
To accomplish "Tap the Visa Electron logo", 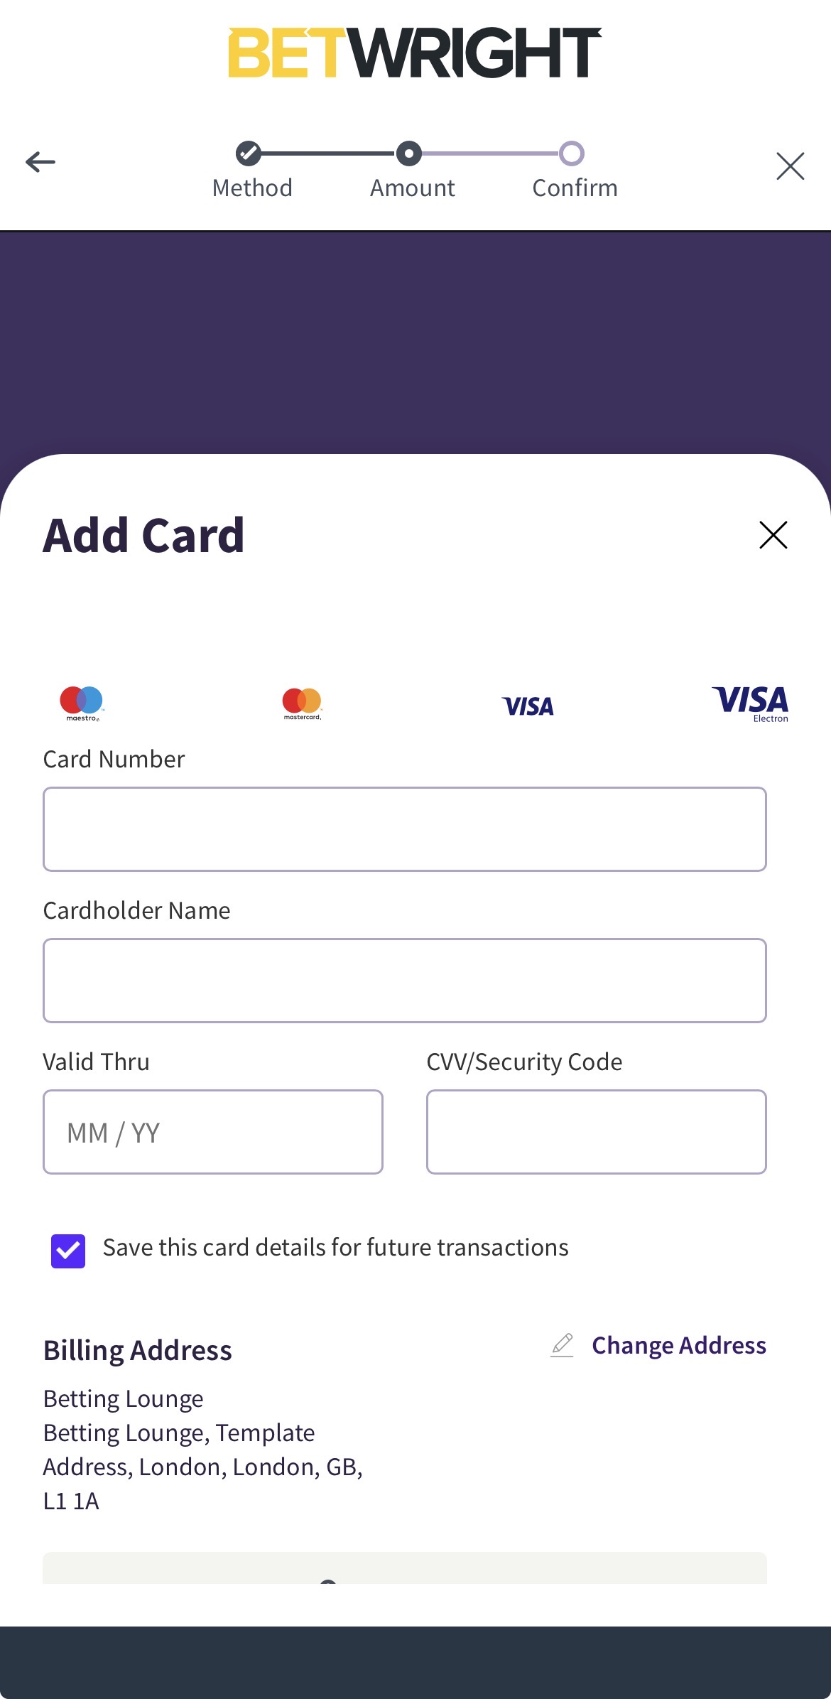I will click(x=750, y=703).
